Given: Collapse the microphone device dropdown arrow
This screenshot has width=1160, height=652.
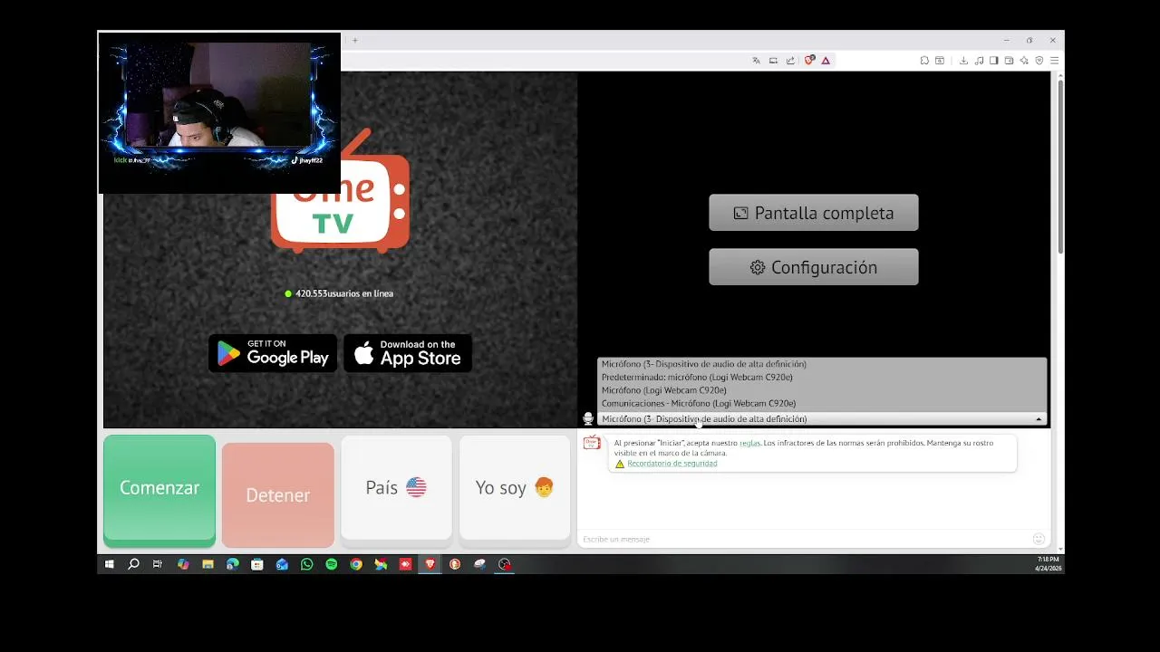Looking at the screenshot, I should [x=1039, y=419].
